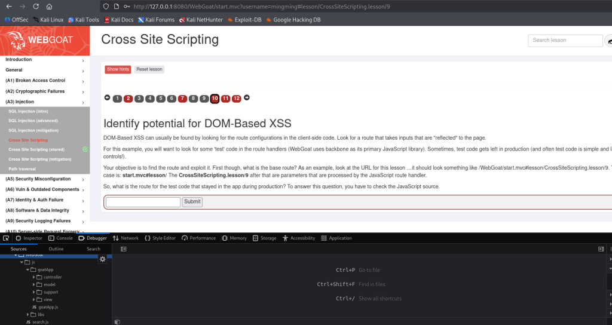Viewport: 612px width, 325px height.
Task: Go to the previous lesson page arrow
Action: tap(108, 97)
